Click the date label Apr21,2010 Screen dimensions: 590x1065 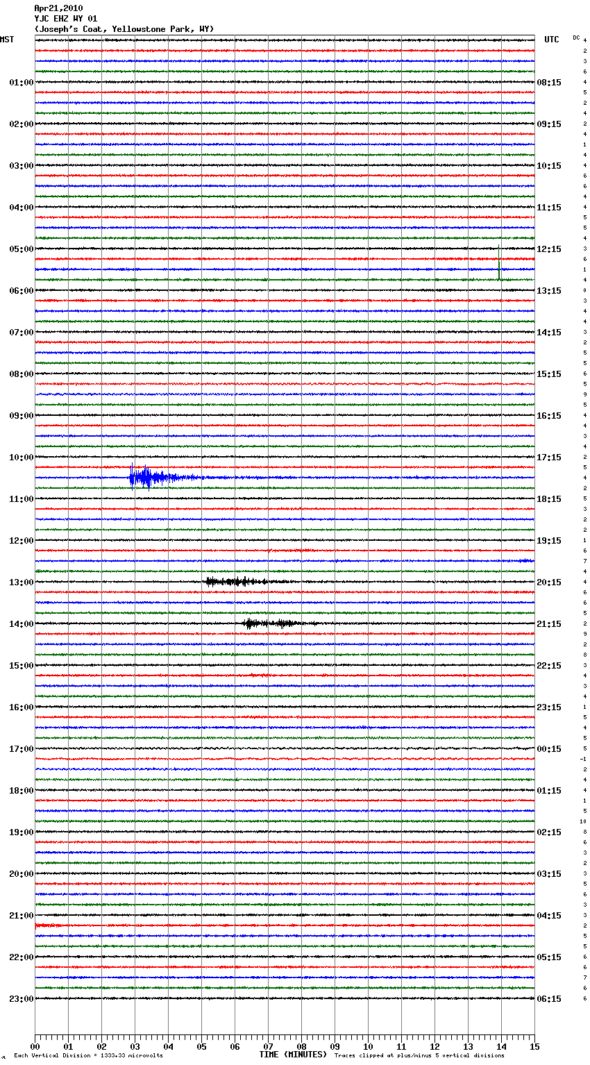[x=58, y=8]
